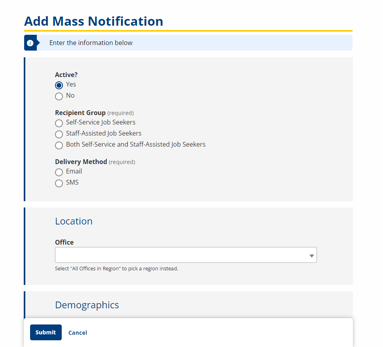Click the Recipient Group label
This screenshot has height=347, width=383.
pos(80,113)
